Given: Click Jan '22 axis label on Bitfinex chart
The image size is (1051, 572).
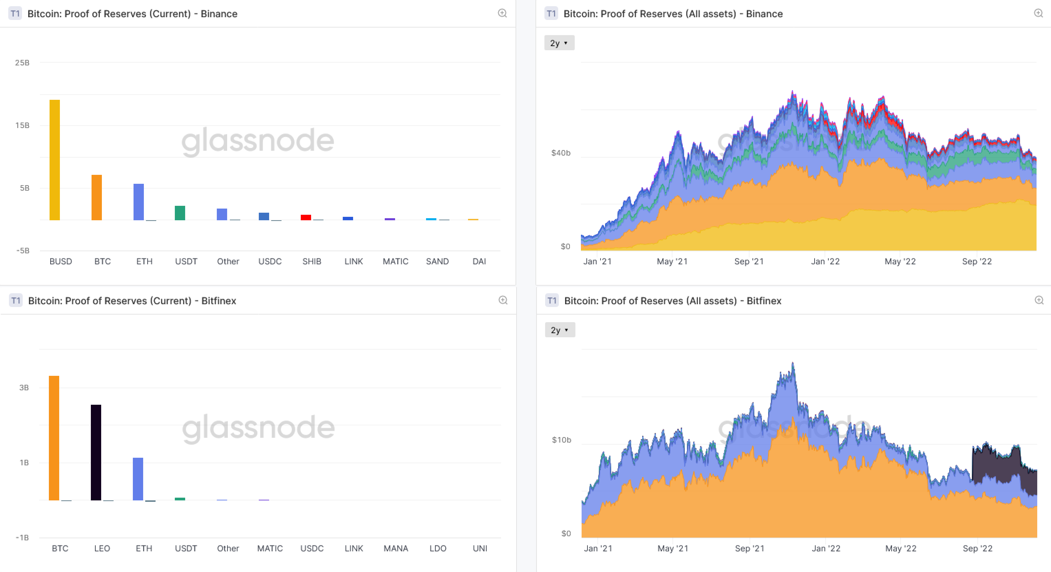Looking at the screenshot, I should click(826, 548).
